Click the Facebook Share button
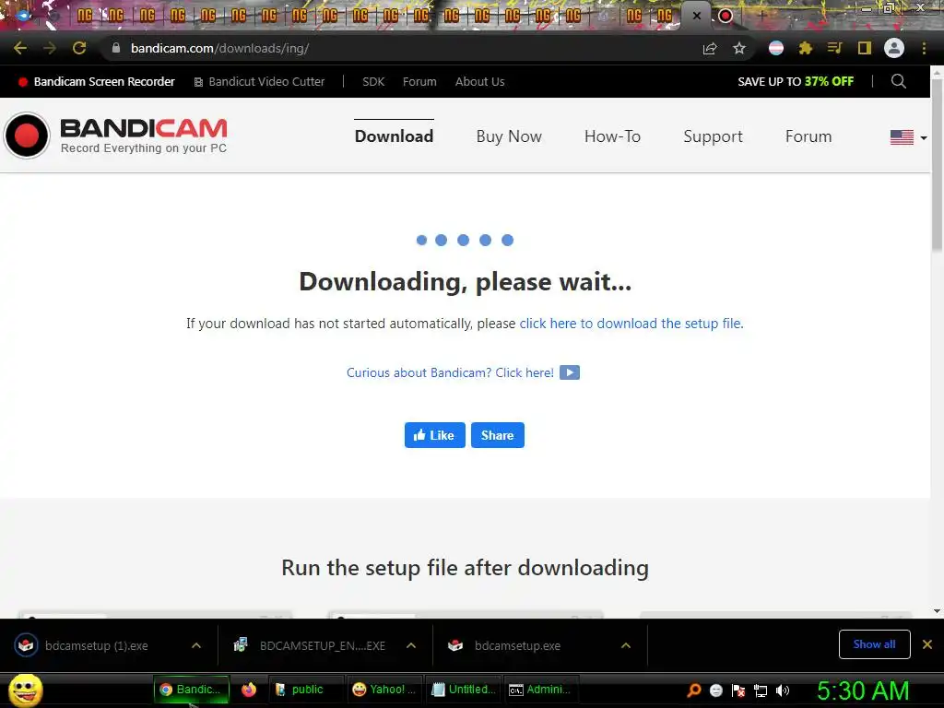This screenshot has width=944, height=708. pos(497,435)
